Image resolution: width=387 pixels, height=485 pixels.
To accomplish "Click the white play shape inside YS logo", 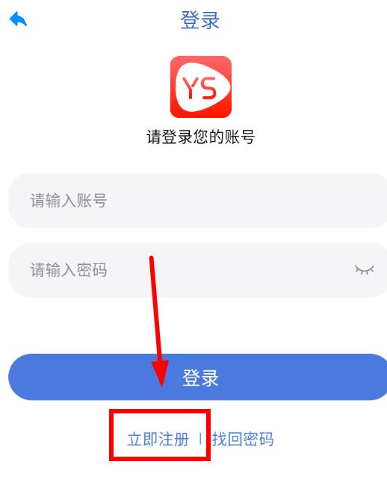I will [202, 87].
